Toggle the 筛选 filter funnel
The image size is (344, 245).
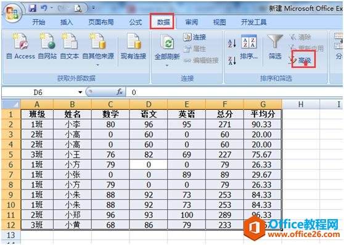coord(275,47)
